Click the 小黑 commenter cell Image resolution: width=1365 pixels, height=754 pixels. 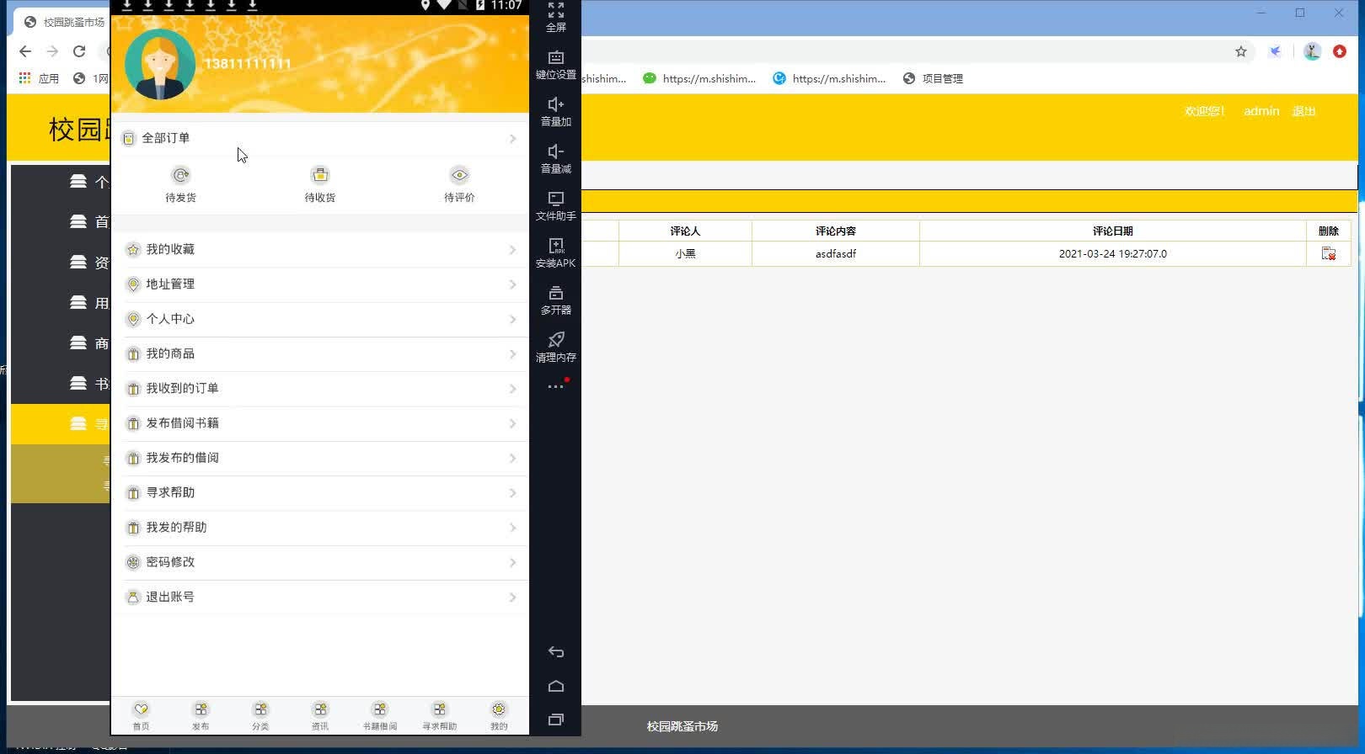coord(686,253)
